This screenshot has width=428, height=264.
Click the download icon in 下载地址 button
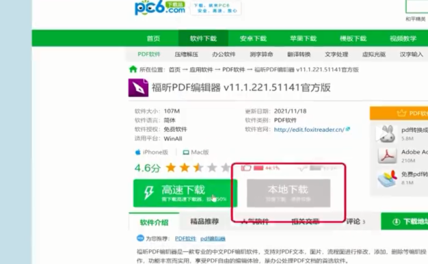(x=396, y=222)
